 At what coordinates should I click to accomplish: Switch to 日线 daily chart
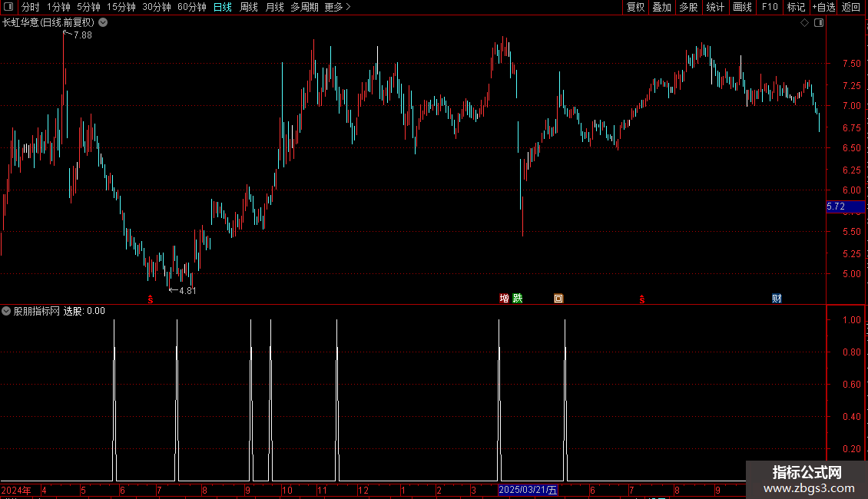pyautogui.click(x=223, y=7)
